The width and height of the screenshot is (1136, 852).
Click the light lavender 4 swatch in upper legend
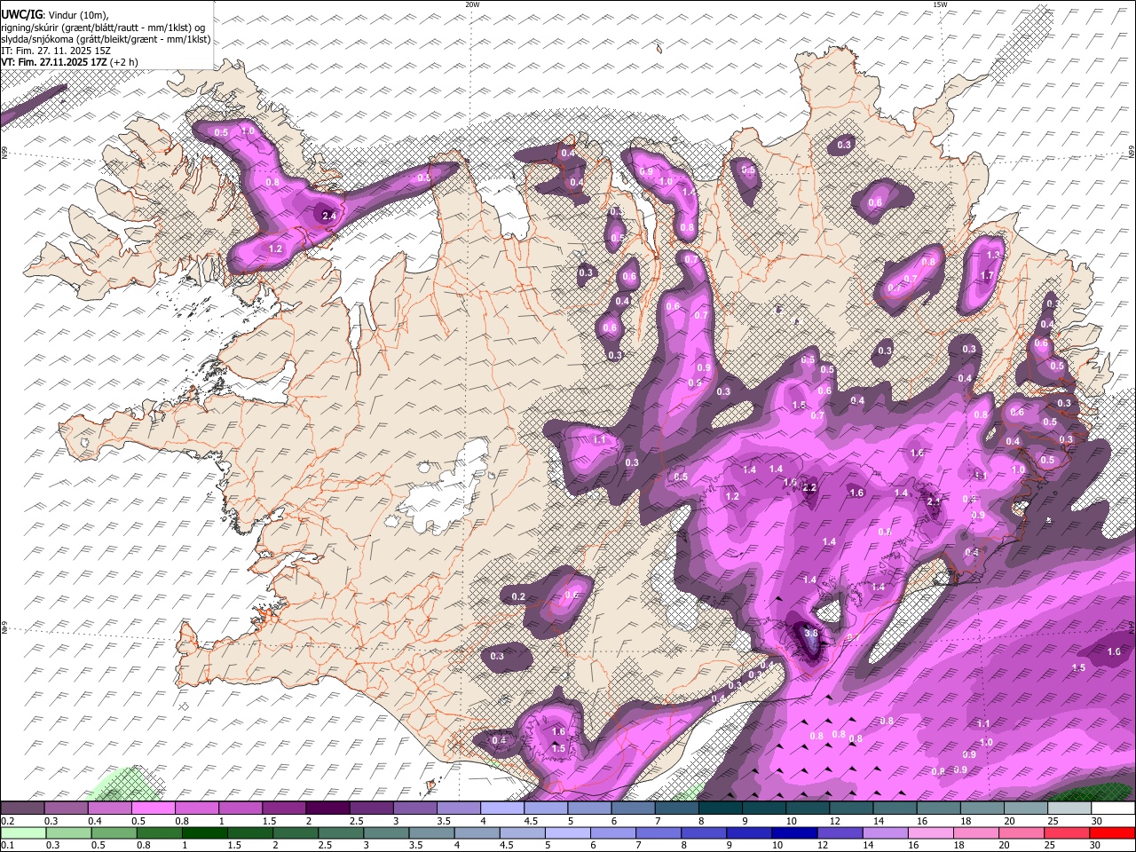(501, 809)
